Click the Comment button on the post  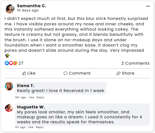coord(77,73)
